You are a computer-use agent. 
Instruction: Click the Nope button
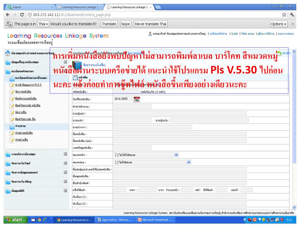[126, 24]
